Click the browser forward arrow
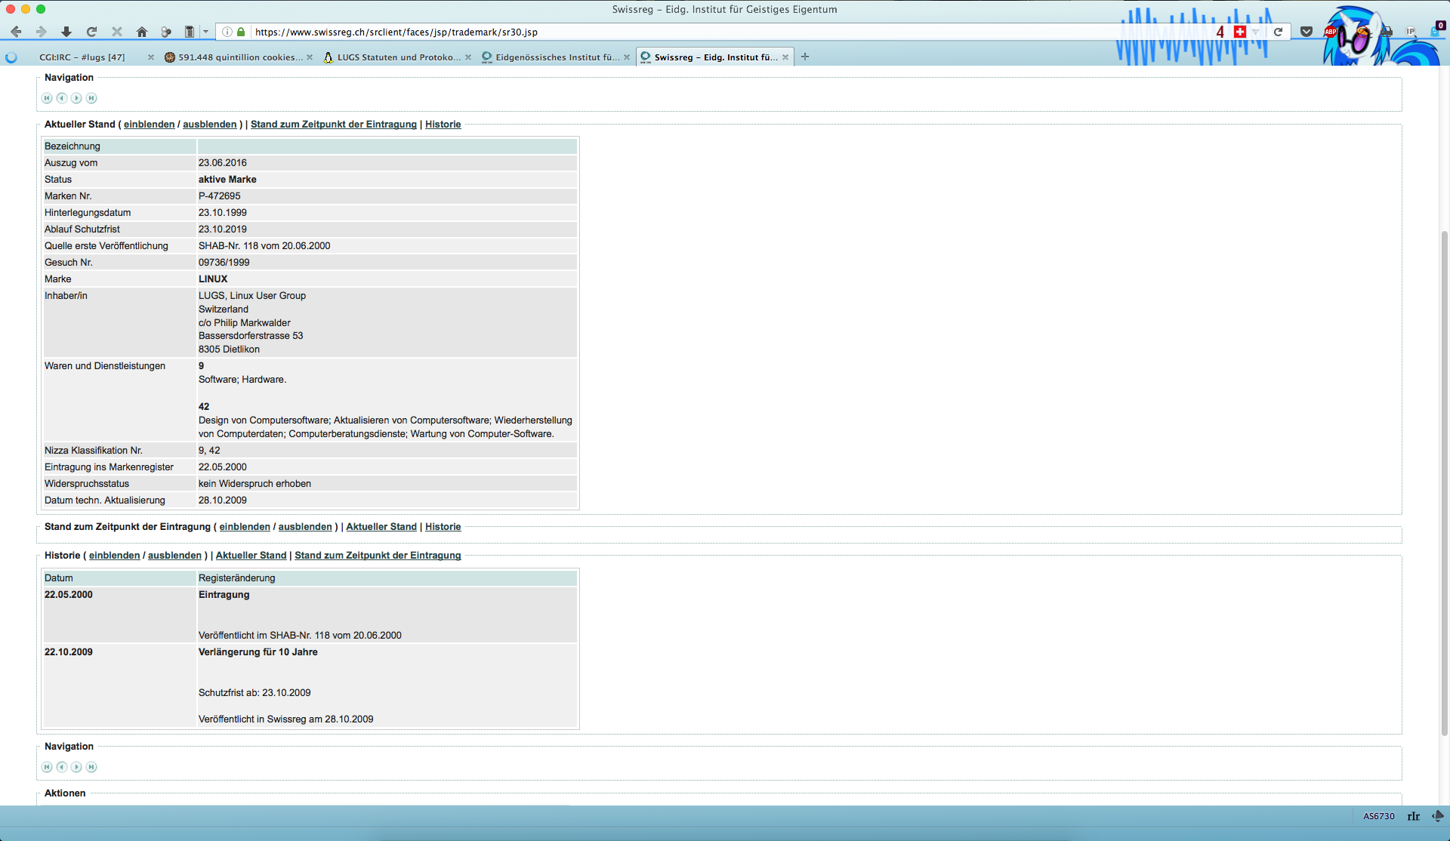Screen dimensions: 1450x841 42,32
